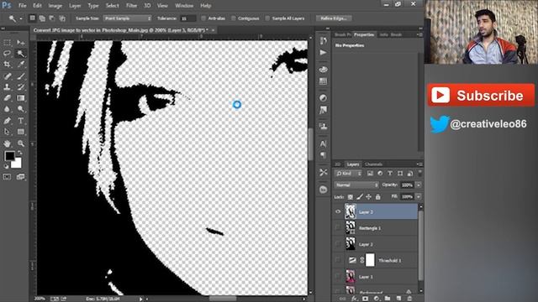This screenshot has height=302, width=538.
Task: Select the Brush tool
Action: (x=20, y=76)
